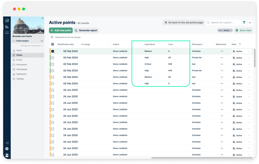The height and width of the screenshot is (164, 259).
Task: Check the first 24 Jun 2020 row checkbox
Action: coord(53,90)
